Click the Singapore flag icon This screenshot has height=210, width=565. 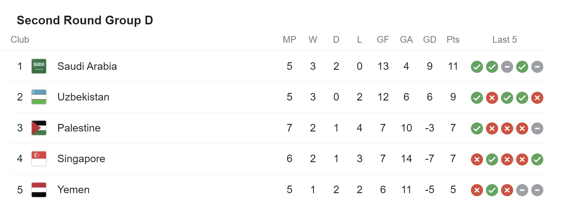point(39,159)
